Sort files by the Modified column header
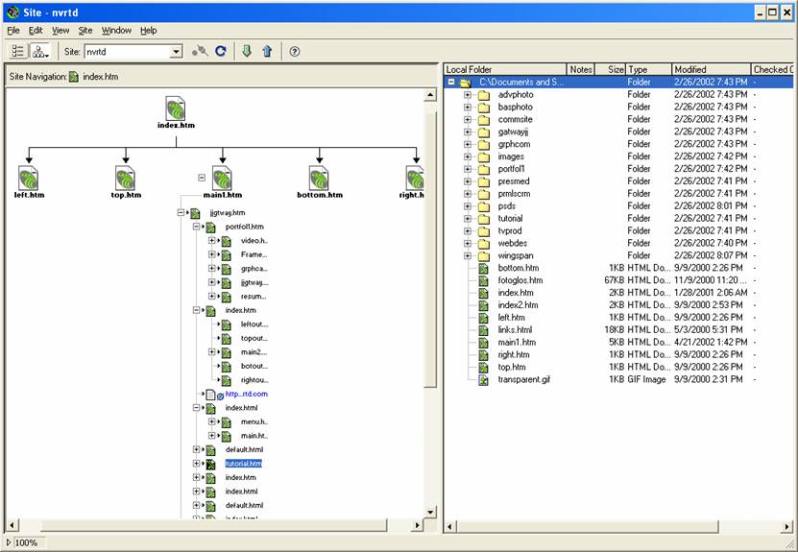 709,70
